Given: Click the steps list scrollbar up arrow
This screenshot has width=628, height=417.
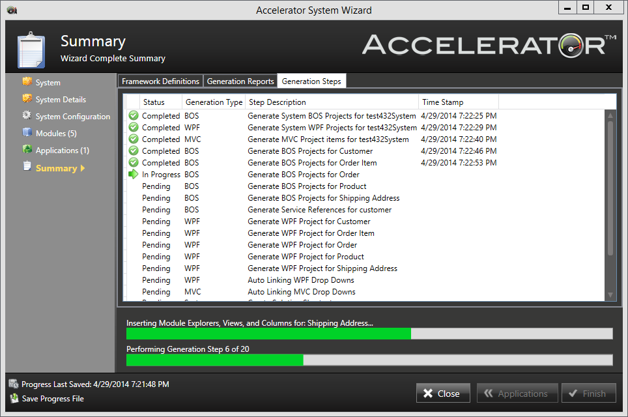Looking at the screenshot, I should pyautogui.click(x=610, y=115).
